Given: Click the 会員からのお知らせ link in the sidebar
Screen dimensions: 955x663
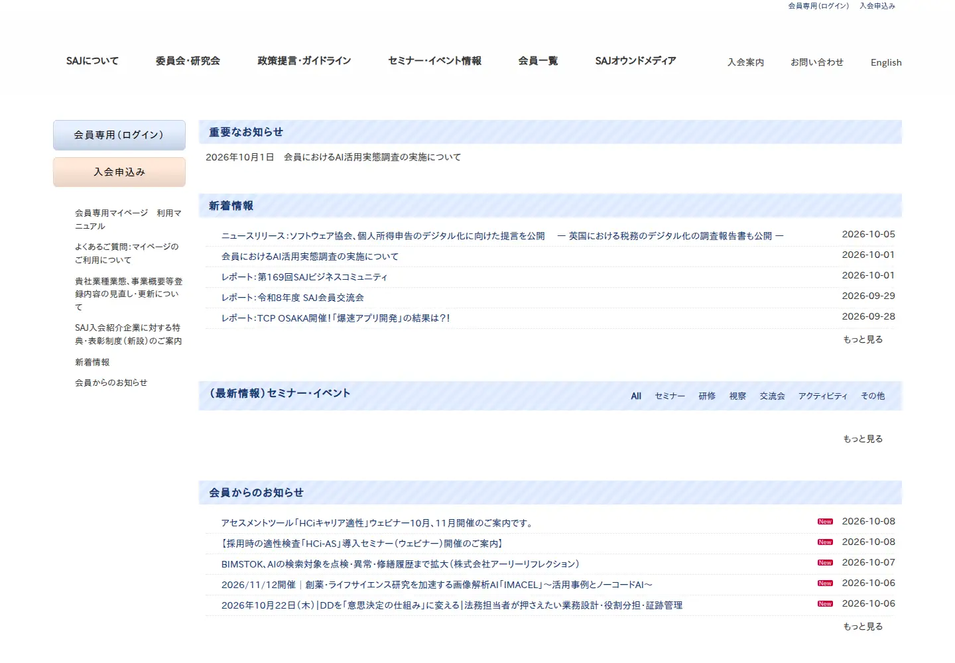Looking at the screenshot, I should point(111,383).
